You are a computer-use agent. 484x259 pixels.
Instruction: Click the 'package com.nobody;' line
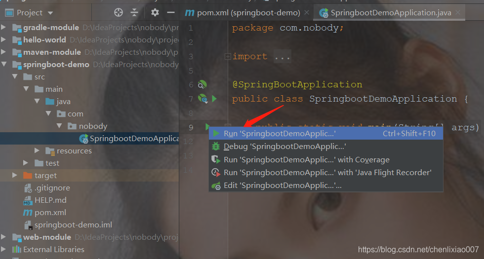tap(287, 28)
